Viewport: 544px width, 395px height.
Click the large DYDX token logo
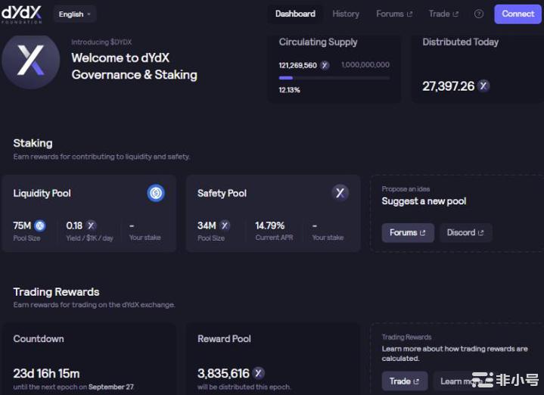coord(30,61)
